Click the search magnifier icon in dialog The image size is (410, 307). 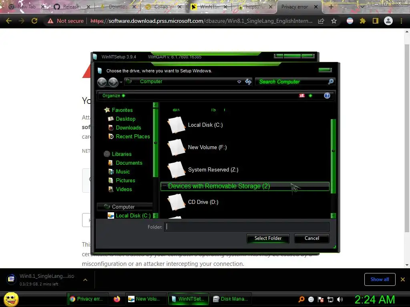click(x=331, y=82)
